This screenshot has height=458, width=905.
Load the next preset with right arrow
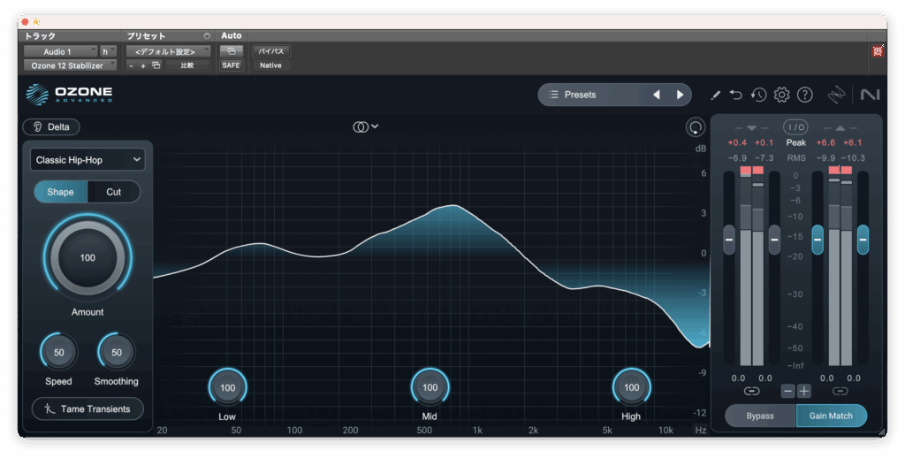point(680,95)
